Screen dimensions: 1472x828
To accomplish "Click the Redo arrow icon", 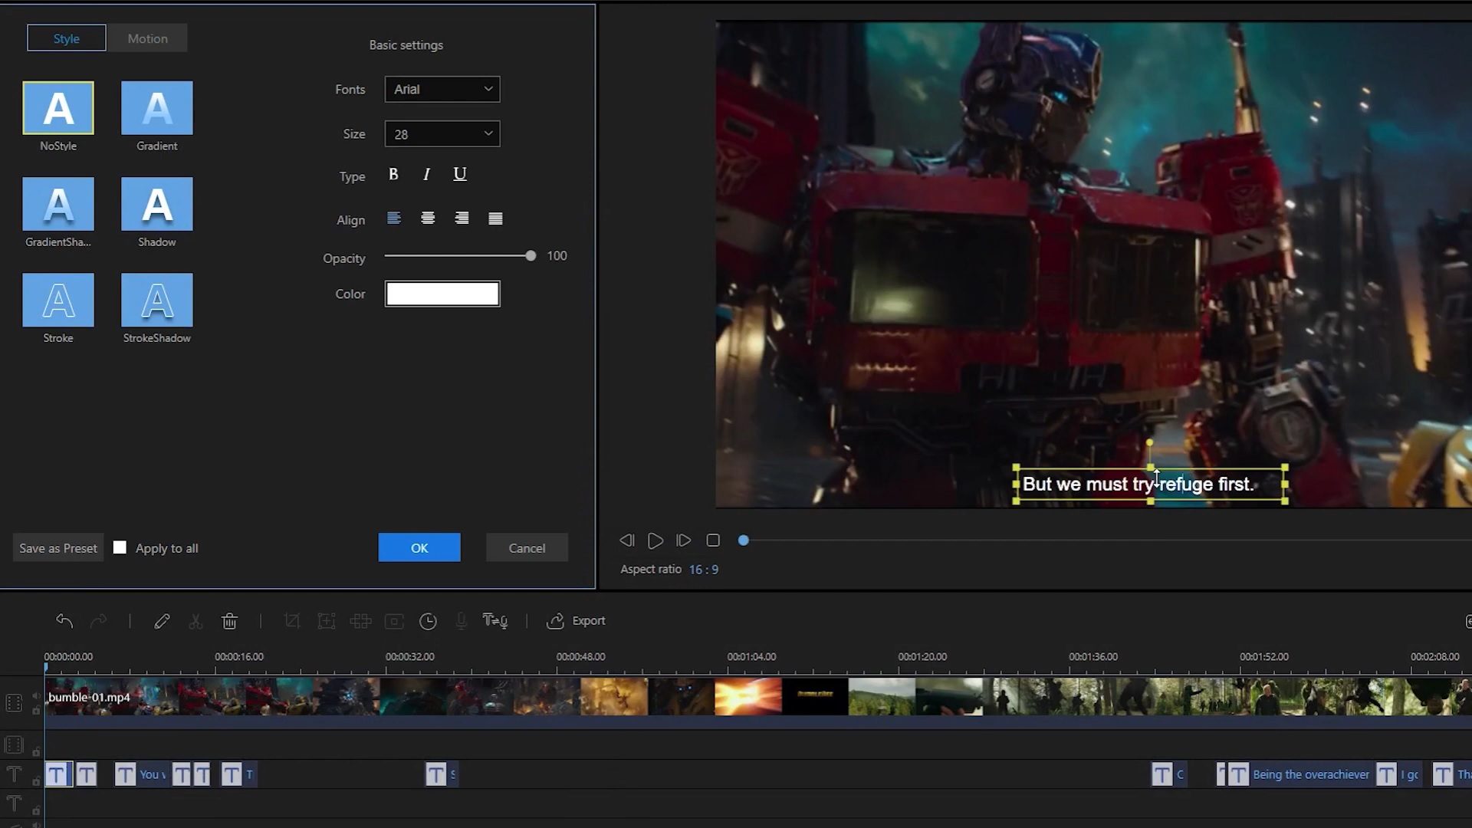I will pos(99,621).
